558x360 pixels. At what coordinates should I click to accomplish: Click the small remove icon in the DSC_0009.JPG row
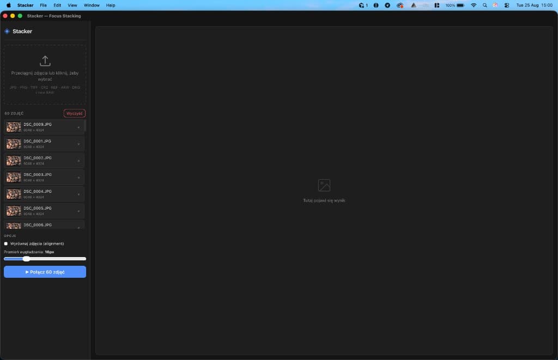click(78, 127)
